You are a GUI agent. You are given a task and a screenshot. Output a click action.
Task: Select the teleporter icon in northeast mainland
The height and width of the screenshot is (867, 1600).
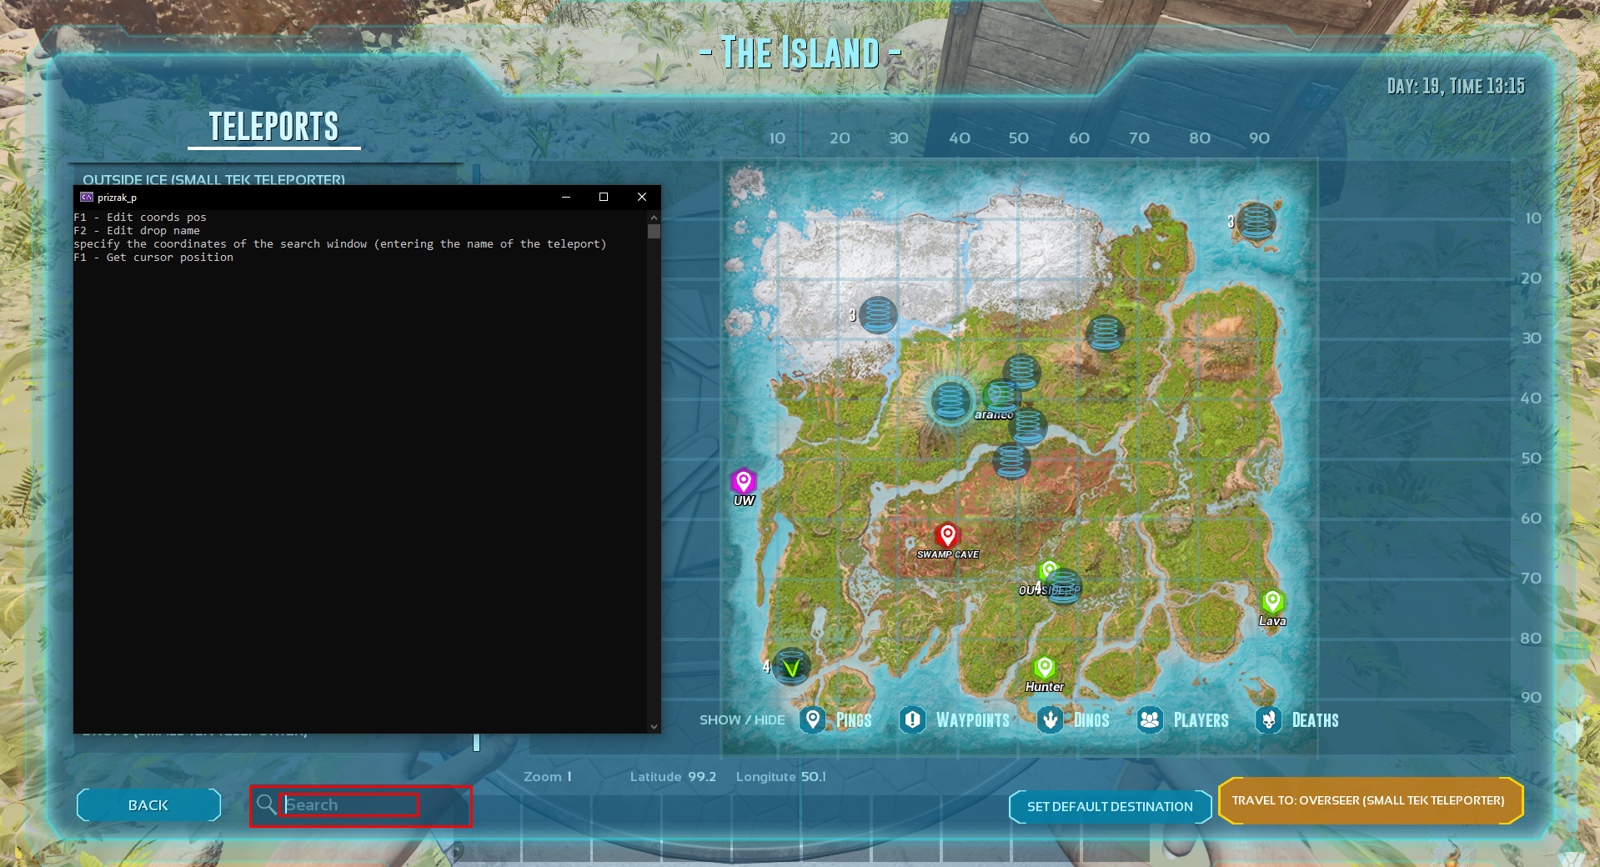(x=1105, y=333)
